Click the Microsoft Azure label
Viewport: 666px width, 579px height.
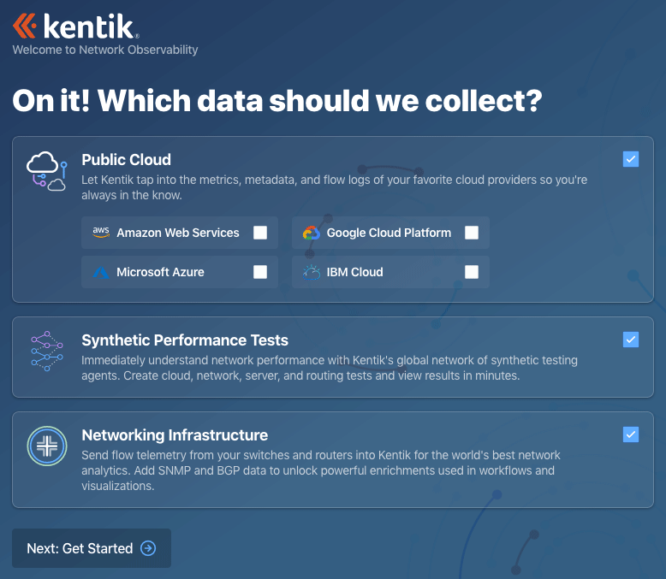click(x=160, y=272)
